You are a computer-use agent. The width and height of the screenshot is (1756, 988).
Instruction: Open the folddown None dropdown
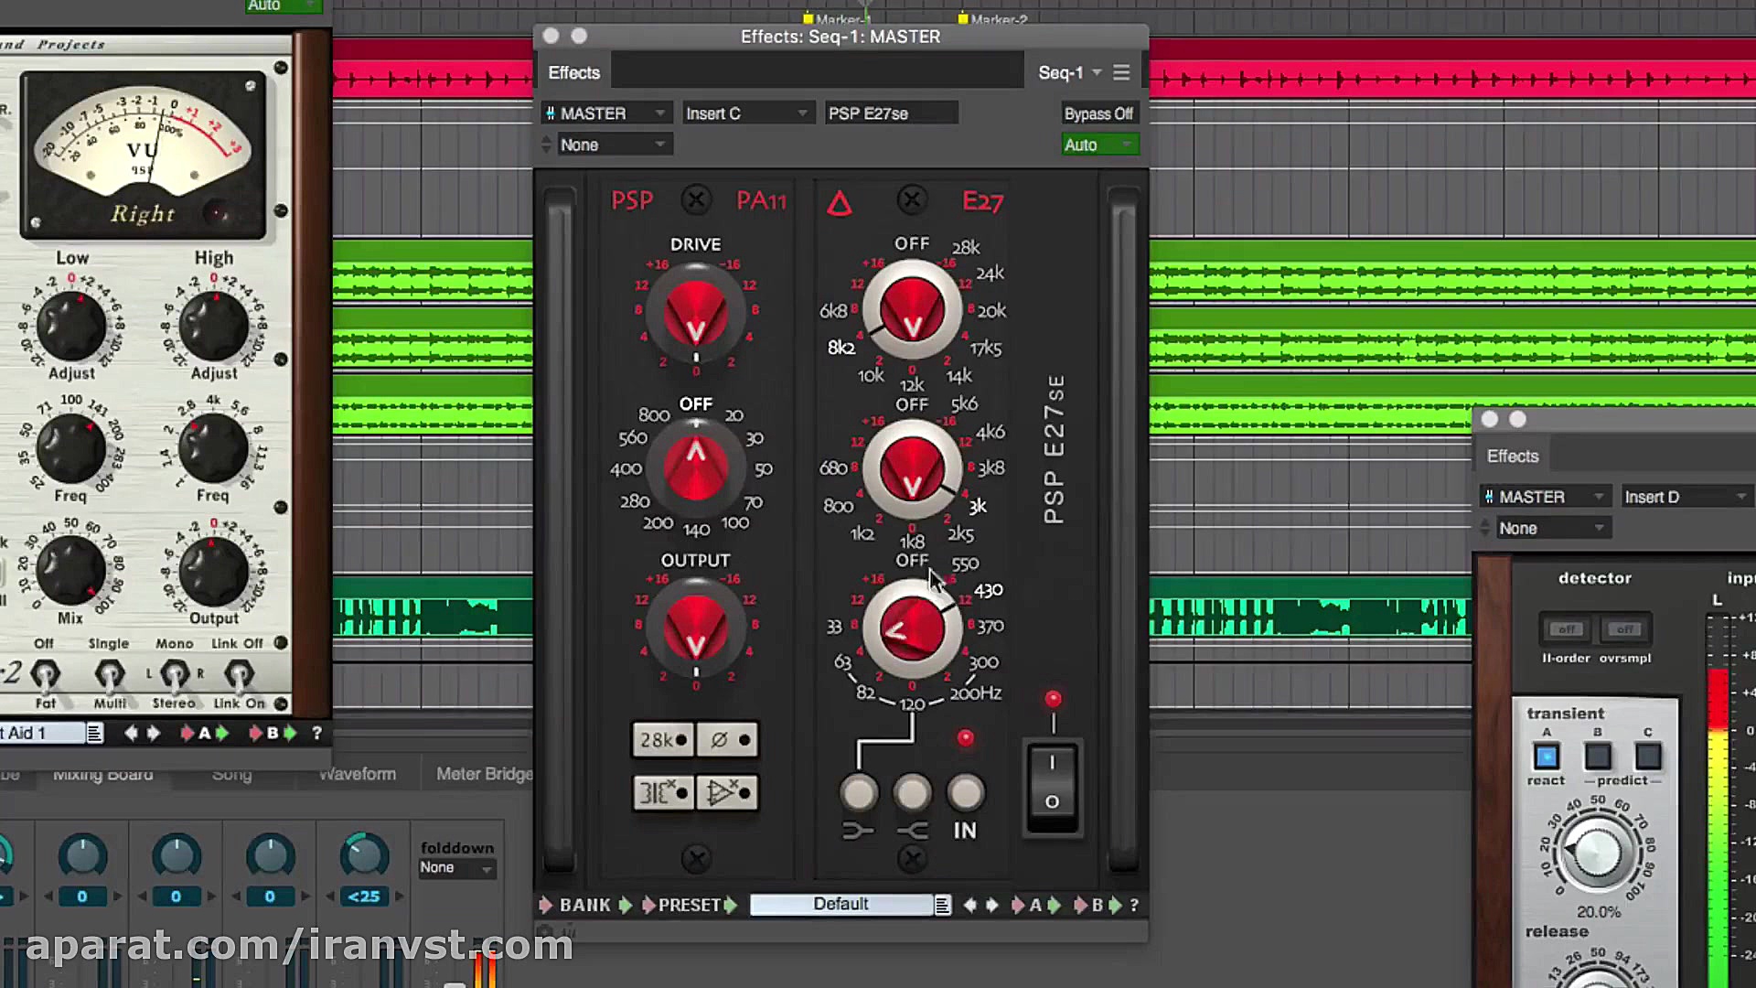tap(456, 867)
